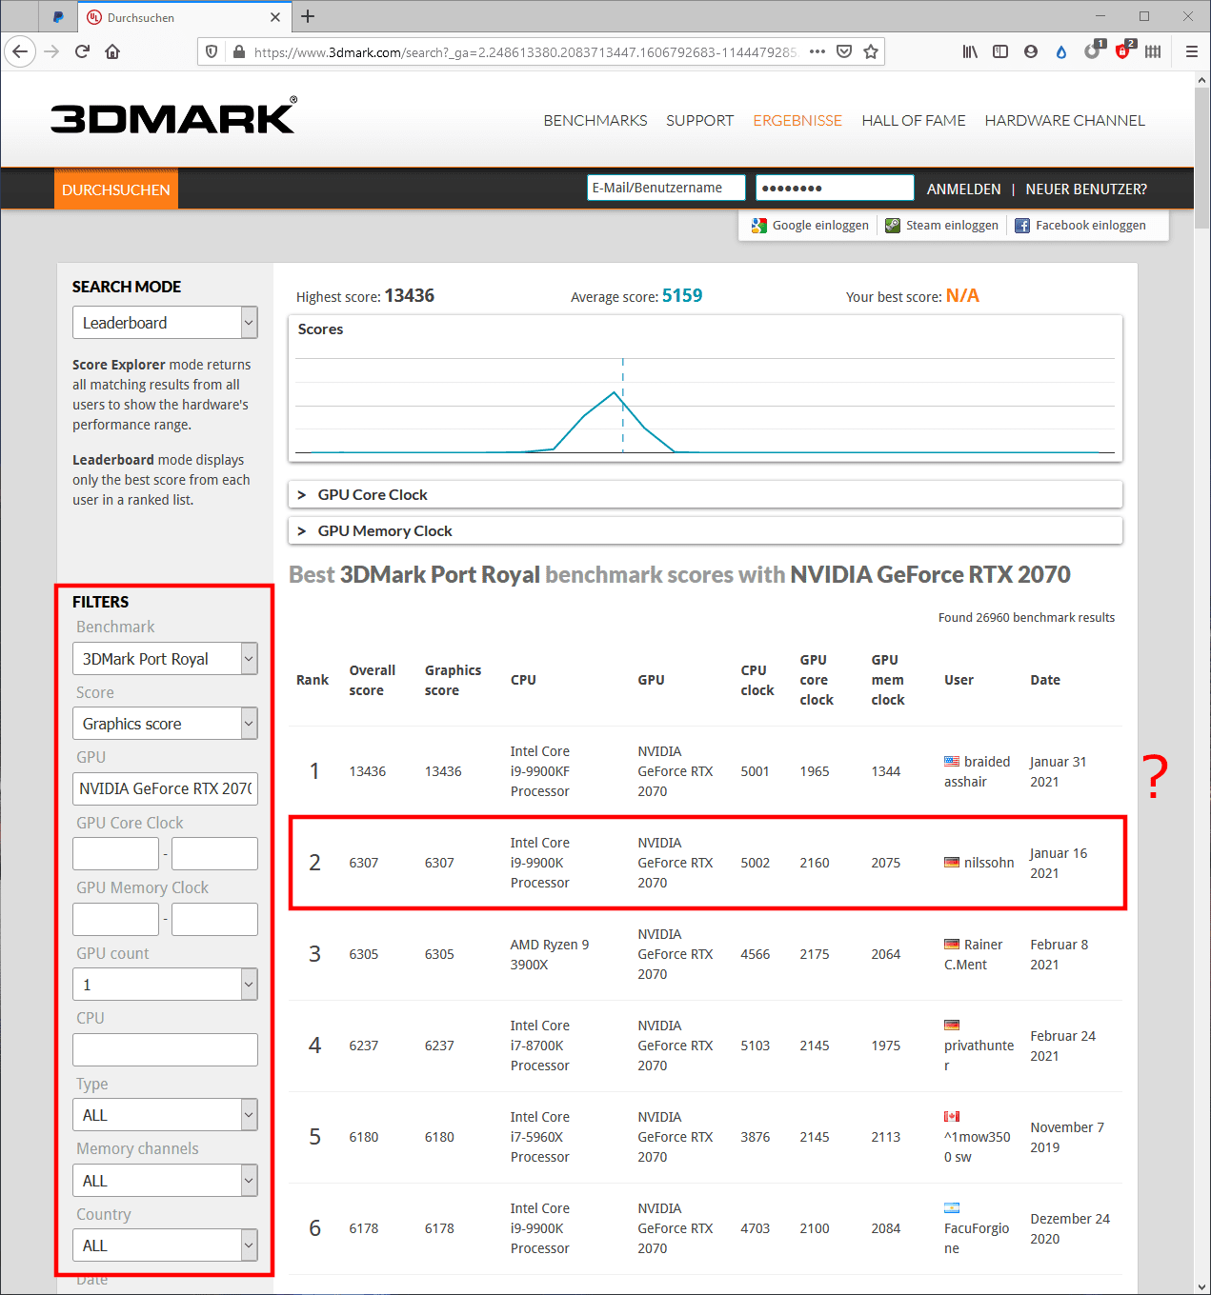Open the page actions three-dot menu

pos(817,51)
